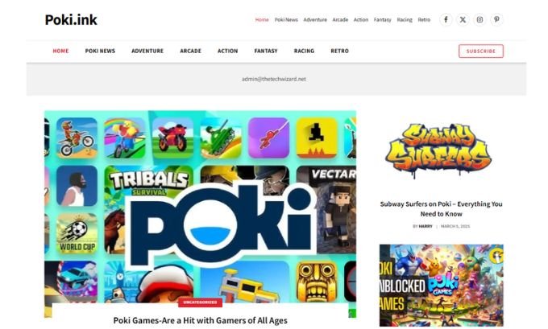
Task: Click the Fantasy link in top header menu
Action: [382, 20]
